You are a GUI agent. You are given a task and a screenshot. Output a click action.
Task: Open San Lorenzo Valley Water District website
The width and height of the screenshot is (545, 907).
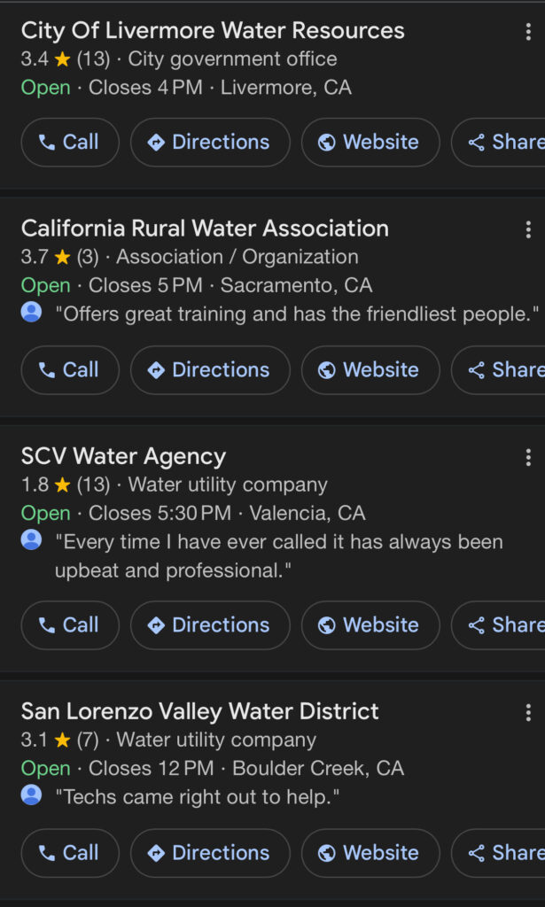[x=370, y=853]
